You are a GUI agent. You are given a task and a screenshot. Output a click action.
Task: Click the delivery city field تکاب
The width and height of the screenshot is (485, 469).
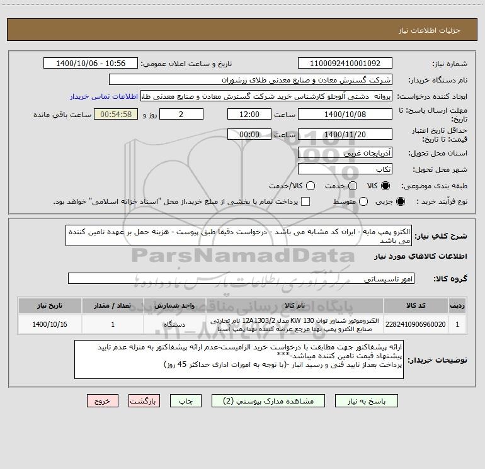pyautogui.click(x=345, y=169)
